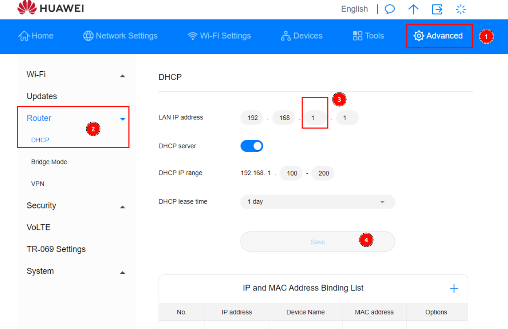
Task: Click the Huawei logo
Action: (51, 8)
